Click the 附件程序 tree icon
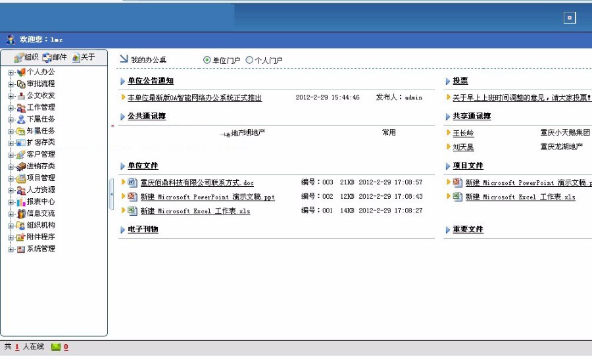Image resolution: width=592 pixels, height=356 pixels. [x=21, y=237]
